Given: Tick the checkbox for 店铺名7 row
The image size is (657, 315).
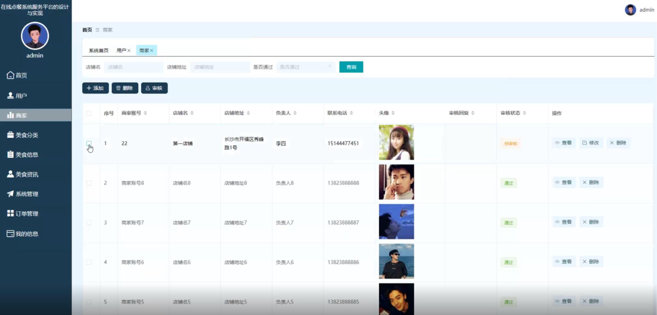Looking at the screenshot, I should pos(89,223).
